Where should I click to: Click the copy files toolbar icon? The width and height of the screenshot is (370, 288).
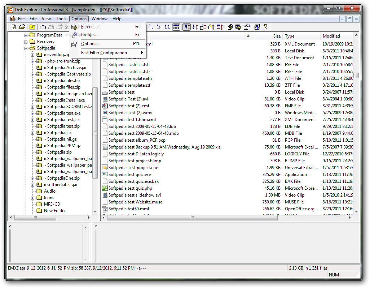click(x=230, y=27)
